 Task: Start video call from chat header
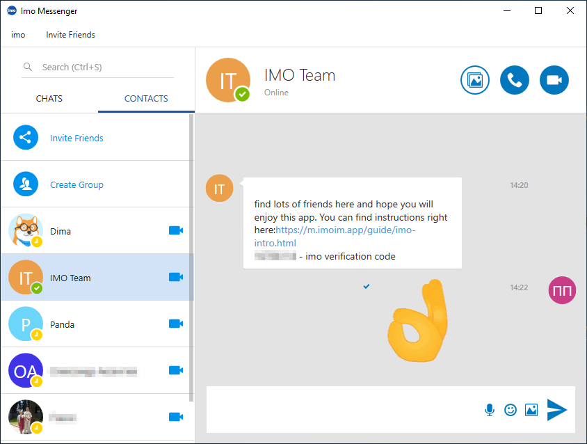coord(554,80)
